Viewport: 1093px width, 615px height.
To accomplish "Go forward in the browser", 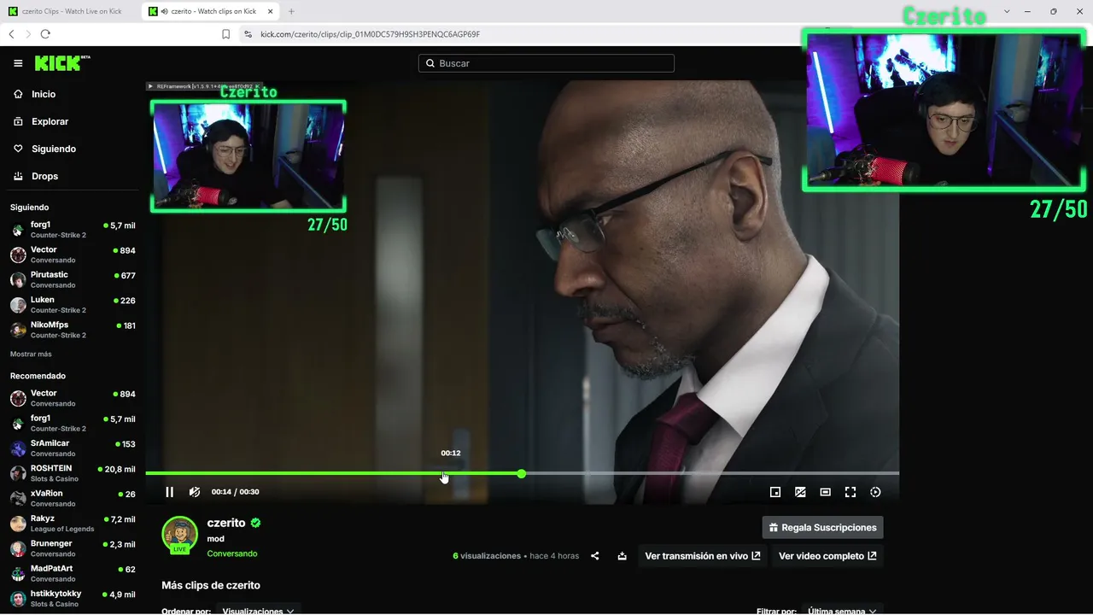I will [28, 34].
